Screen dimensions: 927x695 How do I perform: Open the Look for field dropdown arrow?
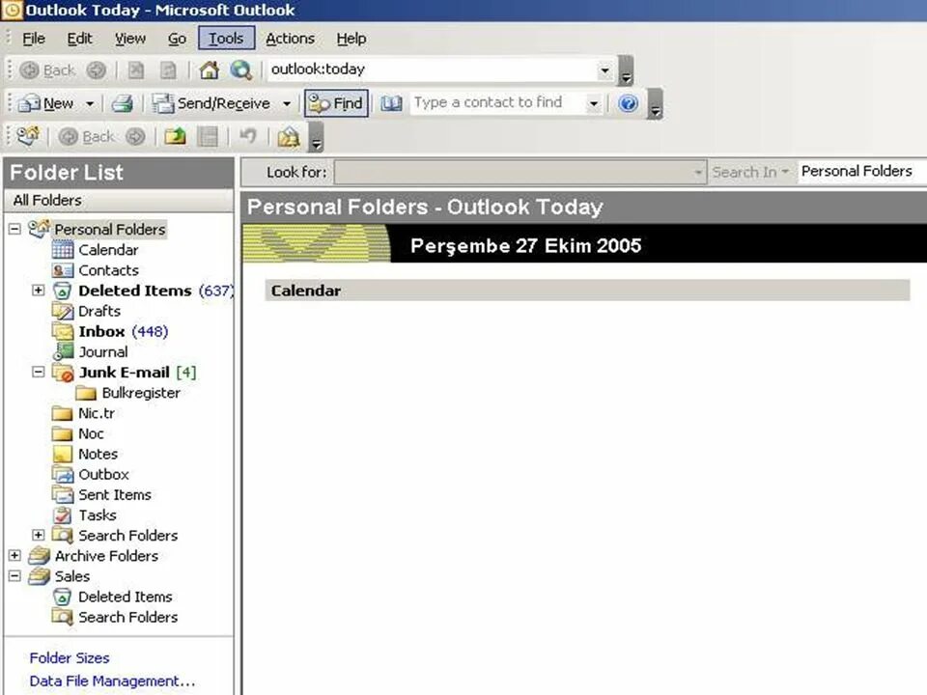tap(698, 173)
